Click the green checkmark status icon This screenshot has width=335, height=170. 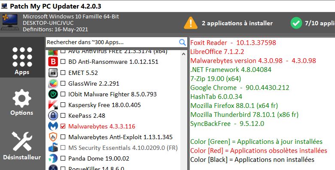[296, 23]
